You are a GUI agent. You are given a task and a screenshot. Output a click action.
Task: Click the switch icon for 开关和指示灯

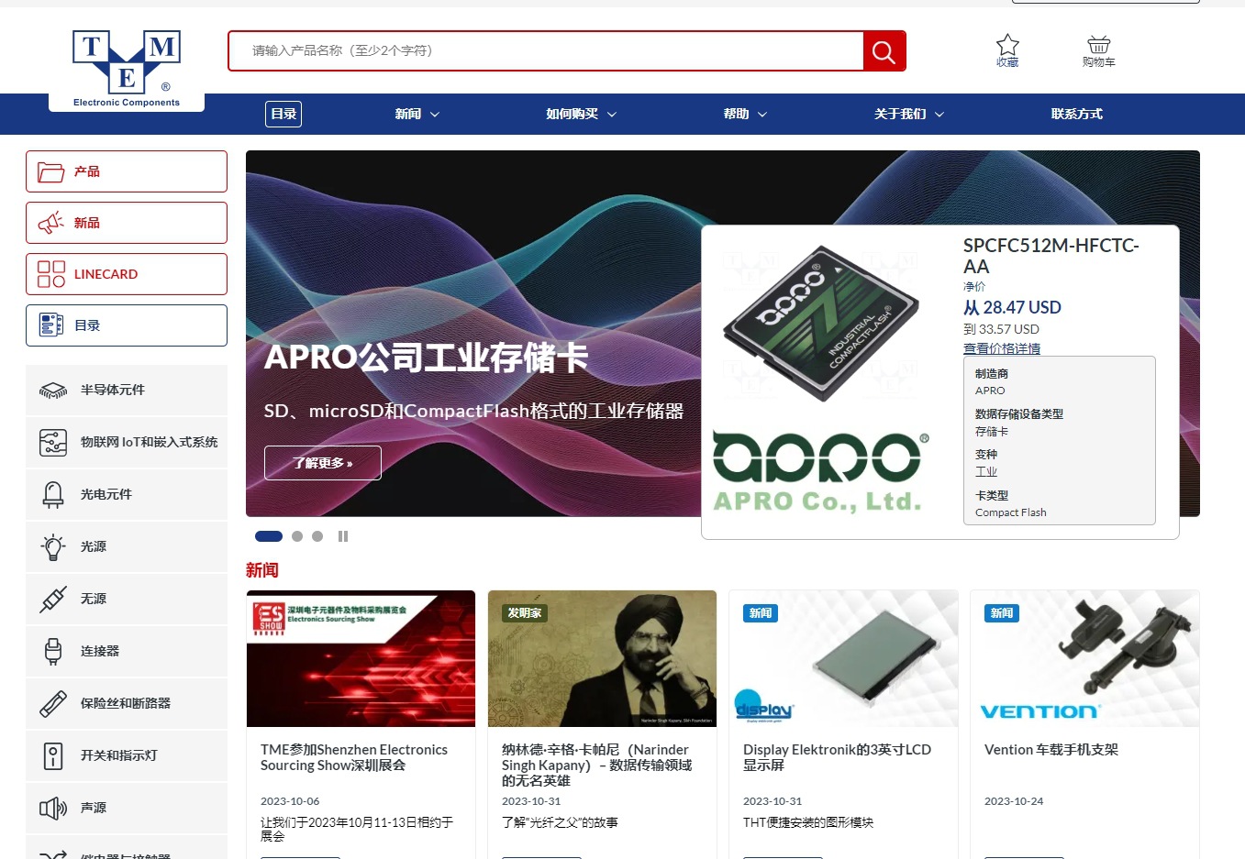click(53, 756)
